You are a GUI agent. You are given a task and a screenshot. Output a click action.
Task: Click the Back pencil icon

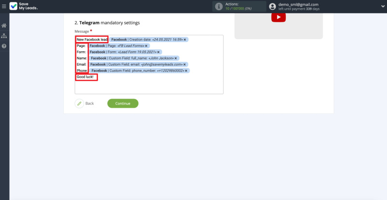pos(79,103)
